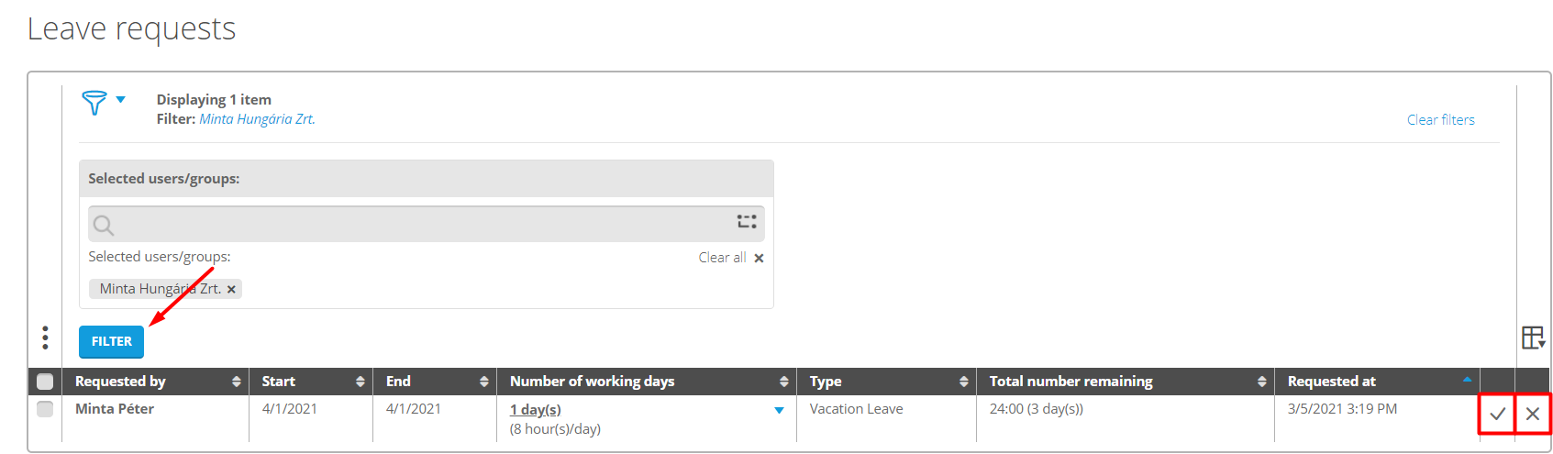Open the funnel filter icon

[x=94, y=102]
